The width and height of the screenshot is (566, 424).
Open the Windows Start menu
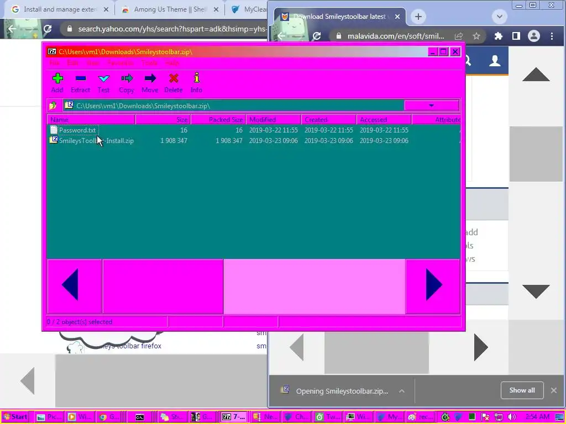15,417
